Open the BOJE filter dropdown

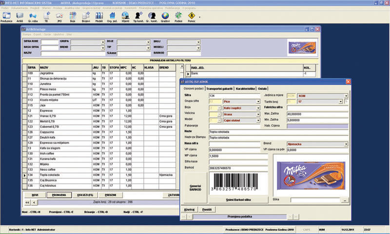[148, 42]
